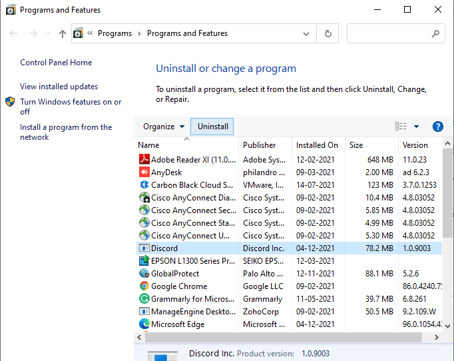The height and width of the screenshot is (361, 454).
Task: Sort by the Version column header
Action: [421, 145]
